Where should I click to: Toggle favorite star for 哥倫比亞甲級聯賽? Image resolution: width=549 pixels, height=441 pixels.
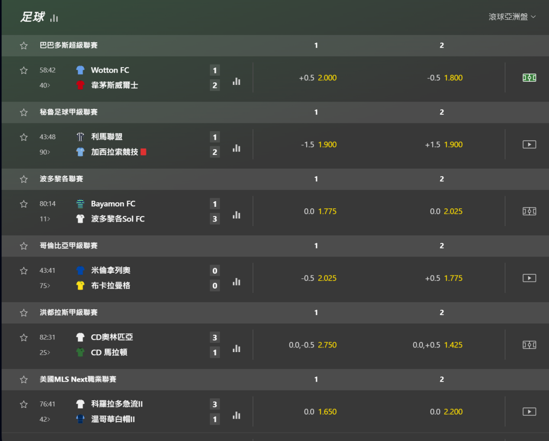click(23, 246)
